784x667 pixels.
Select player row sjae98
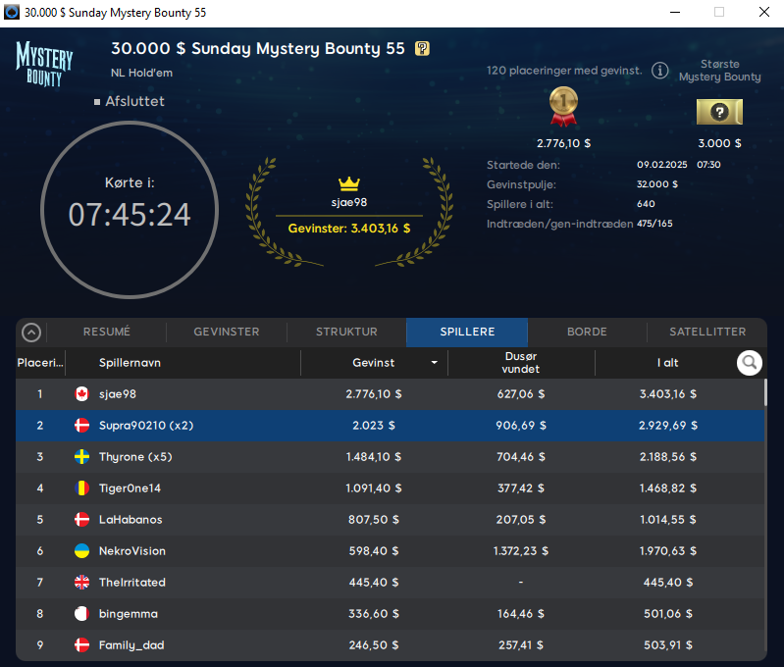[390, 394]
